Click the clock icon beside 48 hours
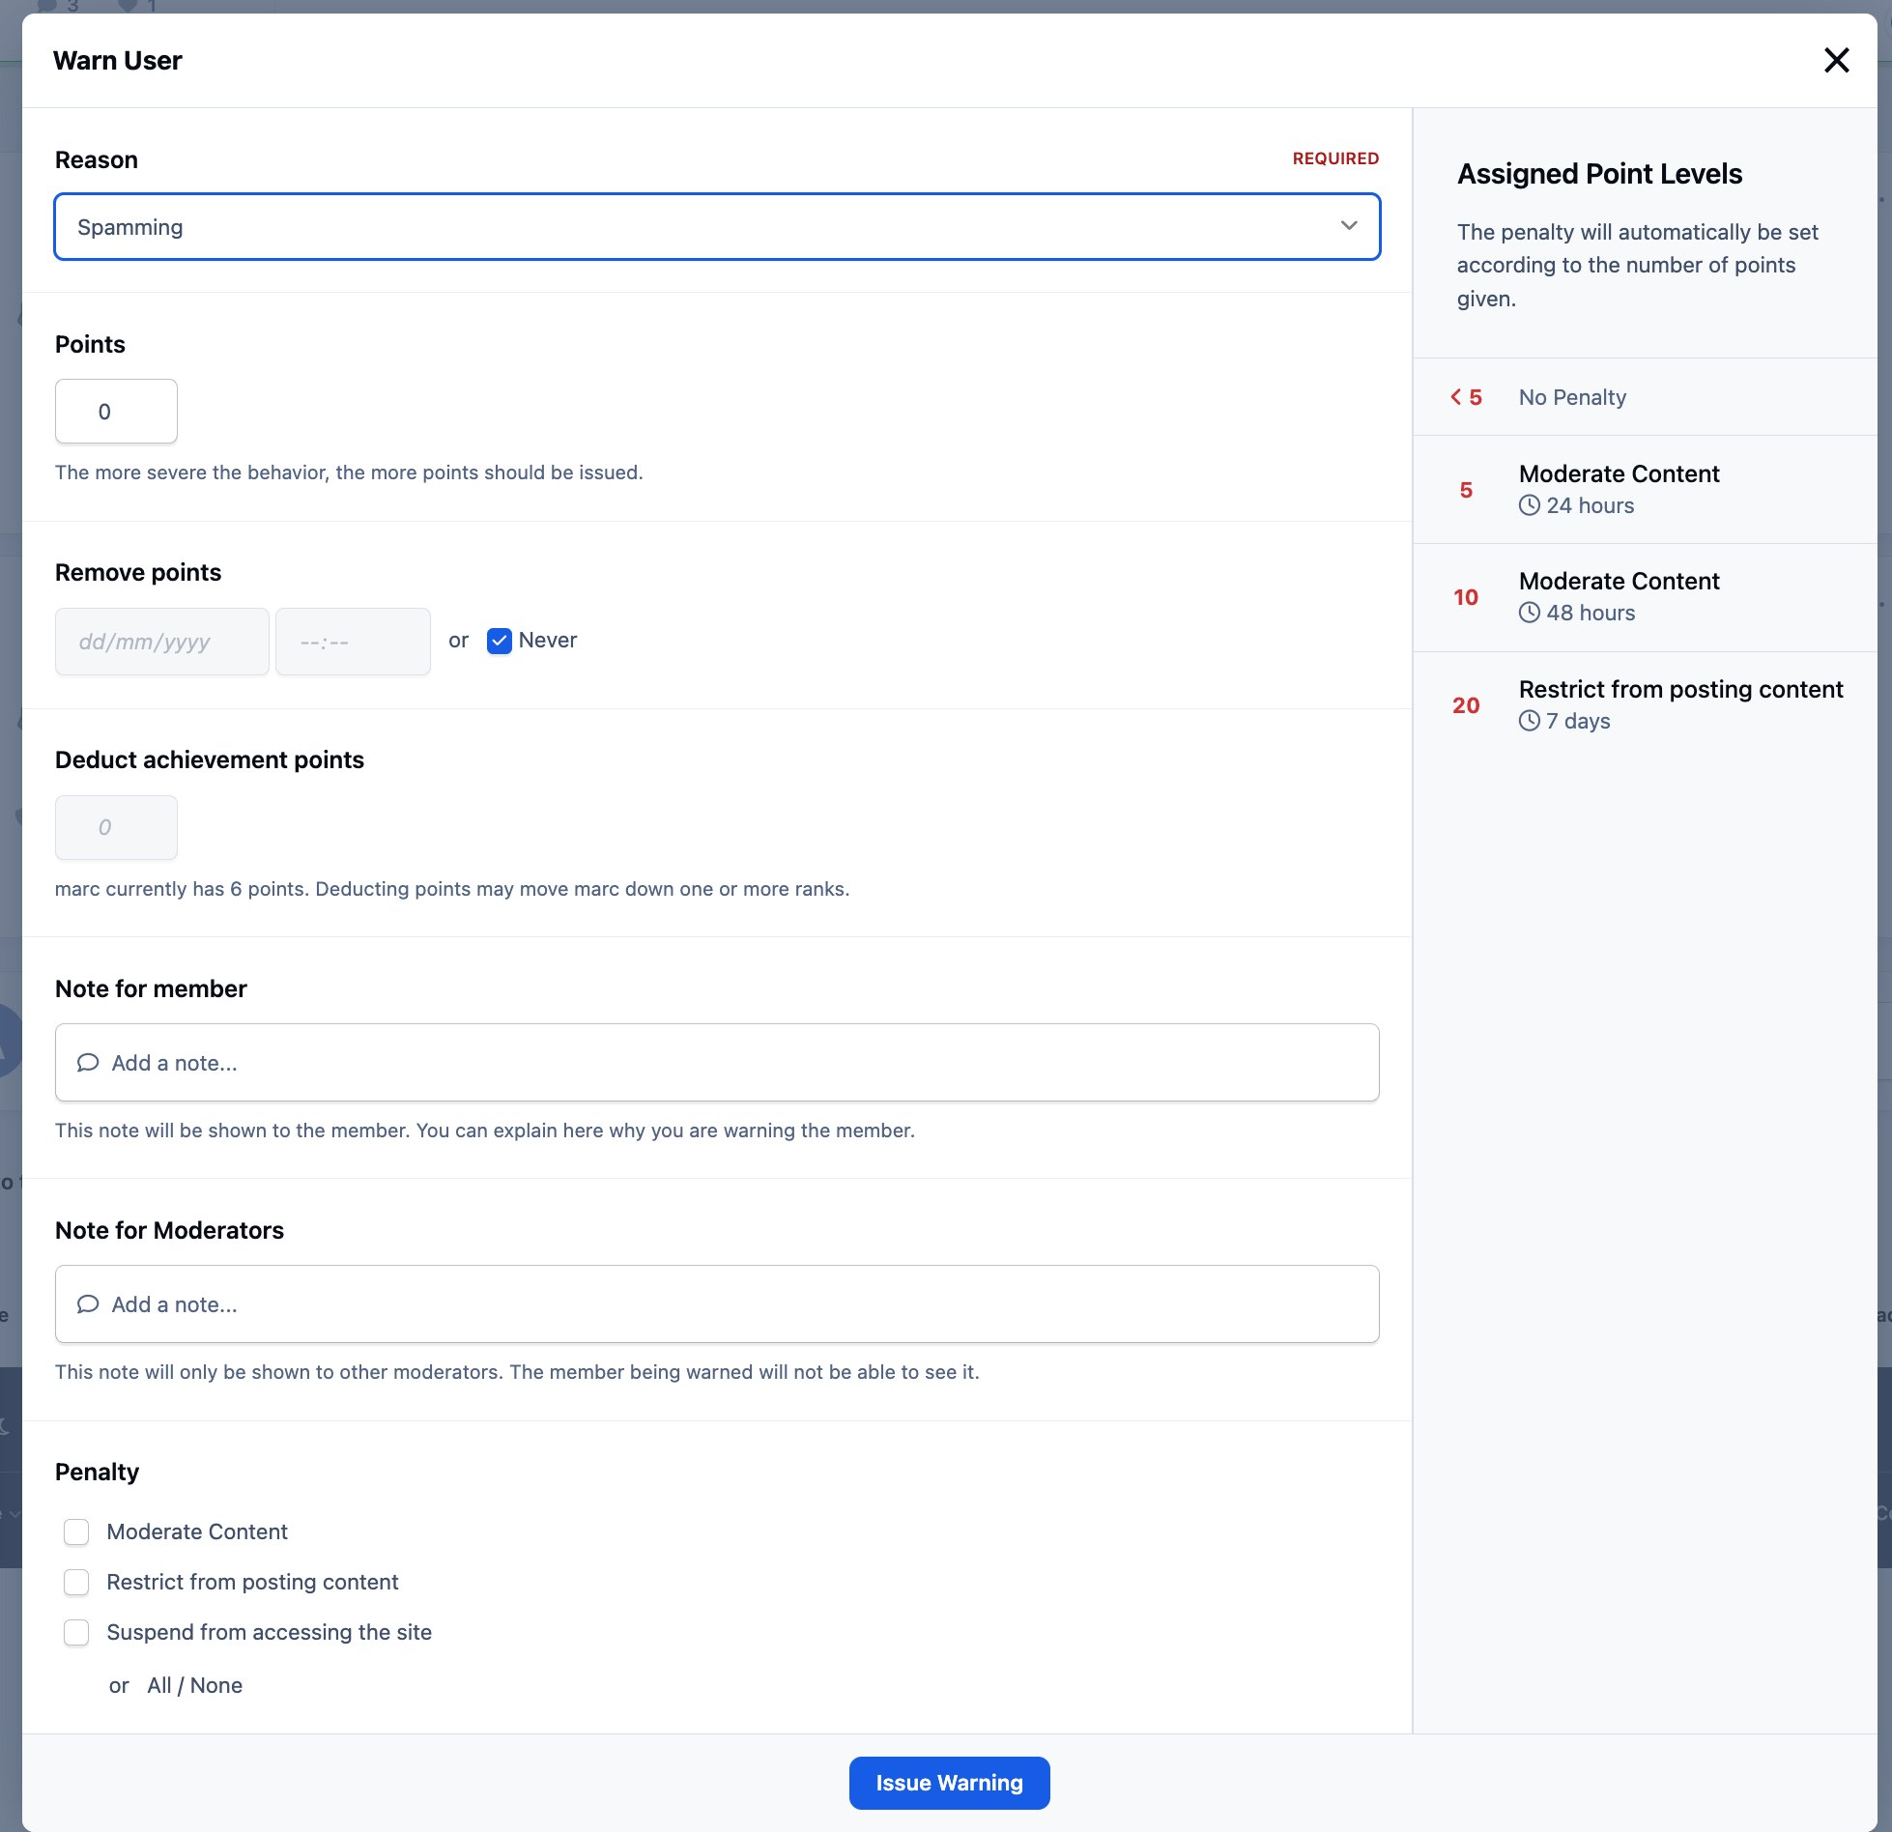 point(1529,613)
